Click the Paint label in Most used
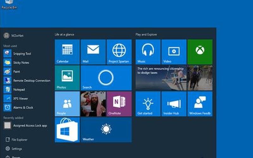This screenshot has width=253, height=158. tap(17, 72)
